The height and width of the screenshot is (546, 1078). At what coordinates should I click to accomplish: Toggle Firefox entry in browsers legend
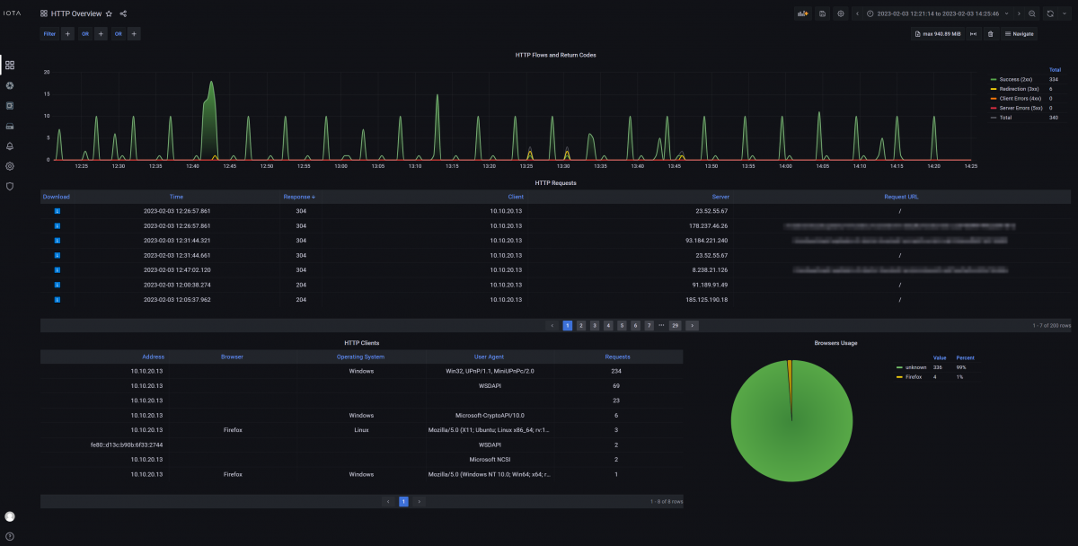[x=916, y=377]
